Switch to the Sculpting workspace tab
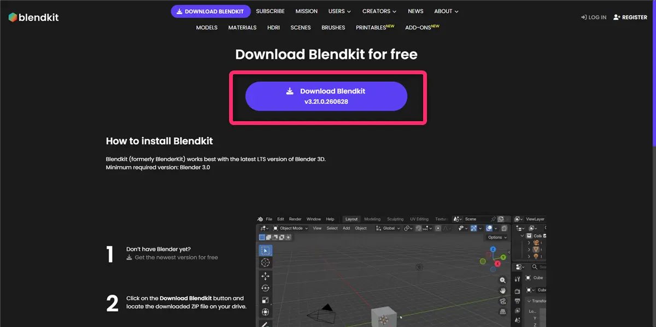The height and width of the screenshot is (327, 656). (x=395, y=219)
